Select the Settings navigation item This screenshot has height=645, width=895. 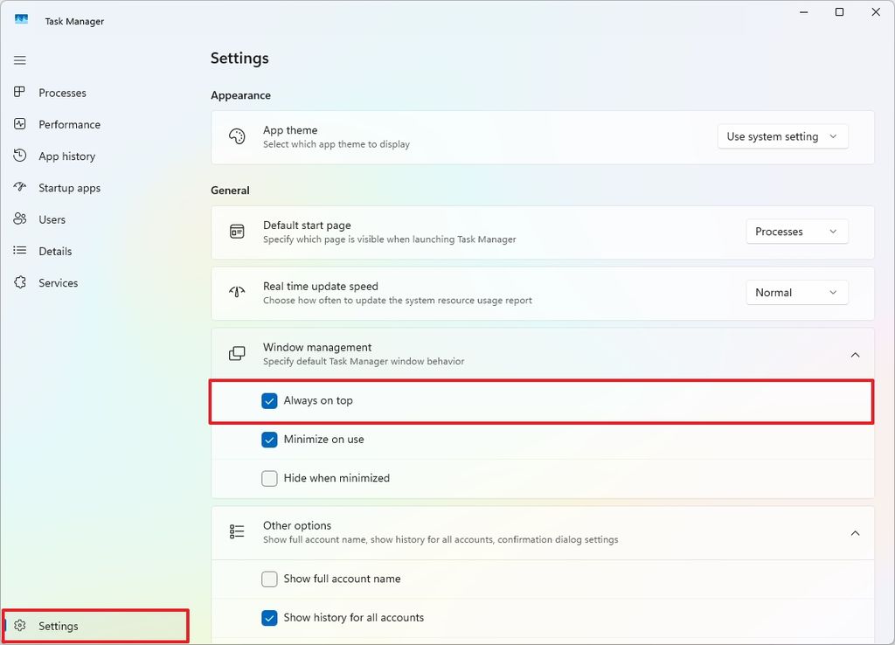pos(95,626)
